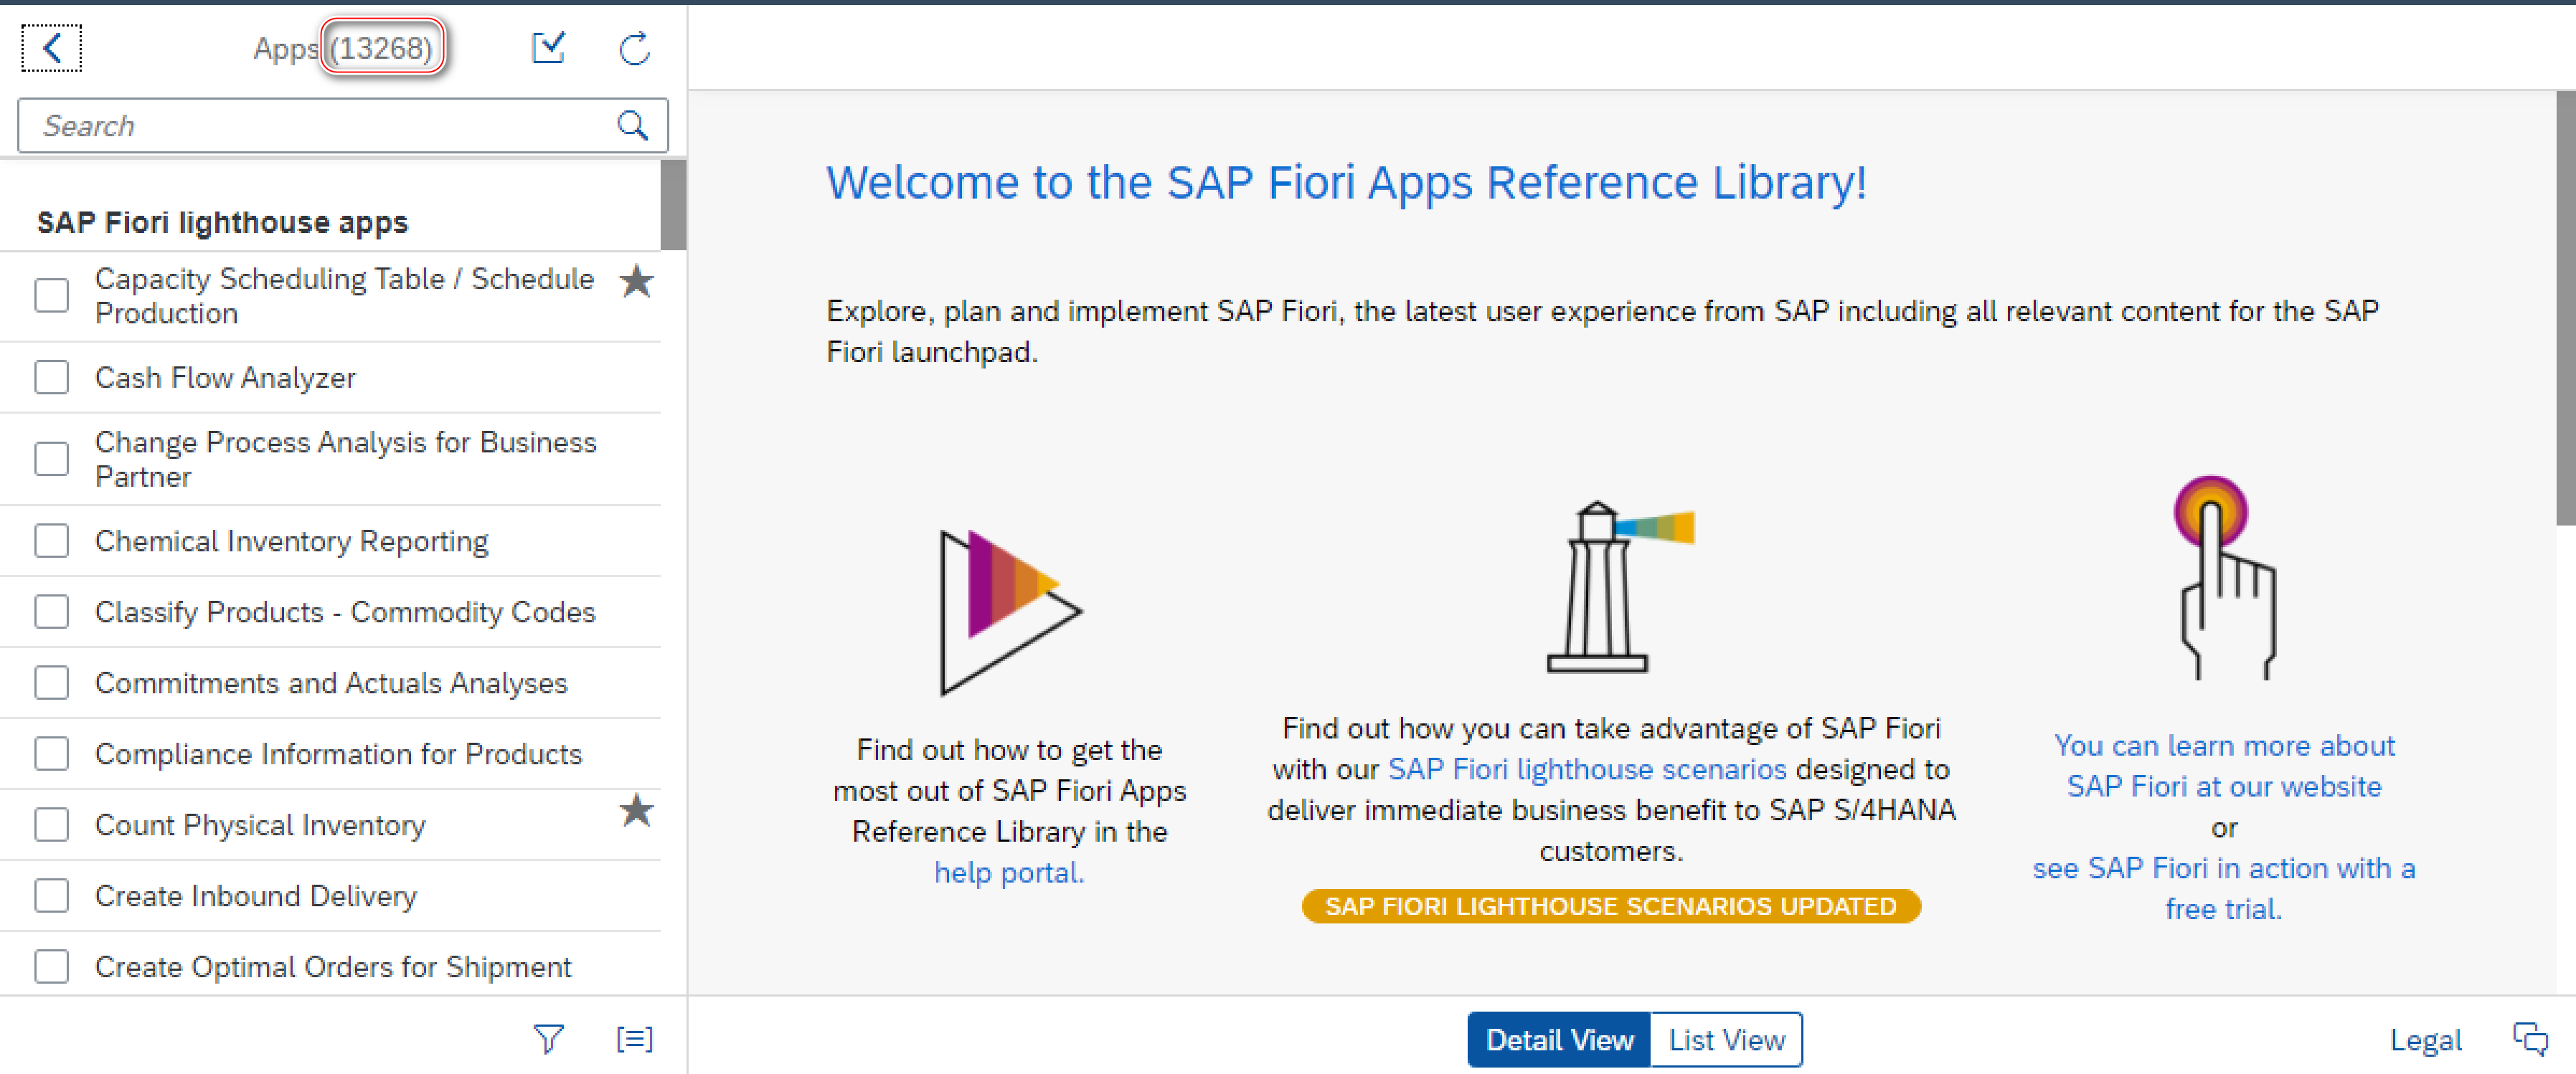Select the Detail View tab
2576x1074 pixels.
click(x=1559, y=1040)
